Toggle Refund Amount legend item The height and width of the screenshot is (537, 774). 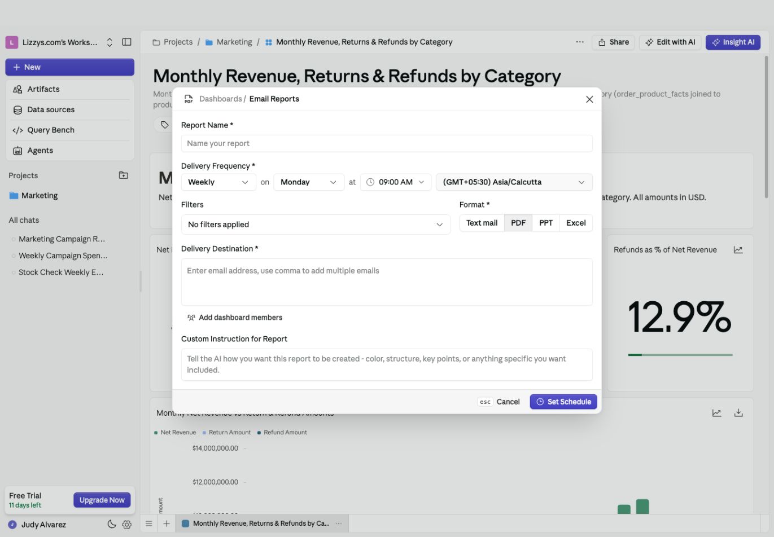[282, 433]
